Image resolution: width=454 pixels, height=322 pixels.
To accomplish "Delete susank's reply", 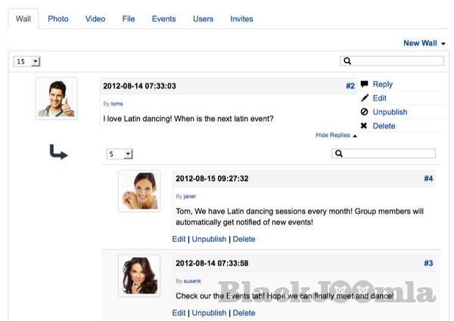I will point(244,313).
